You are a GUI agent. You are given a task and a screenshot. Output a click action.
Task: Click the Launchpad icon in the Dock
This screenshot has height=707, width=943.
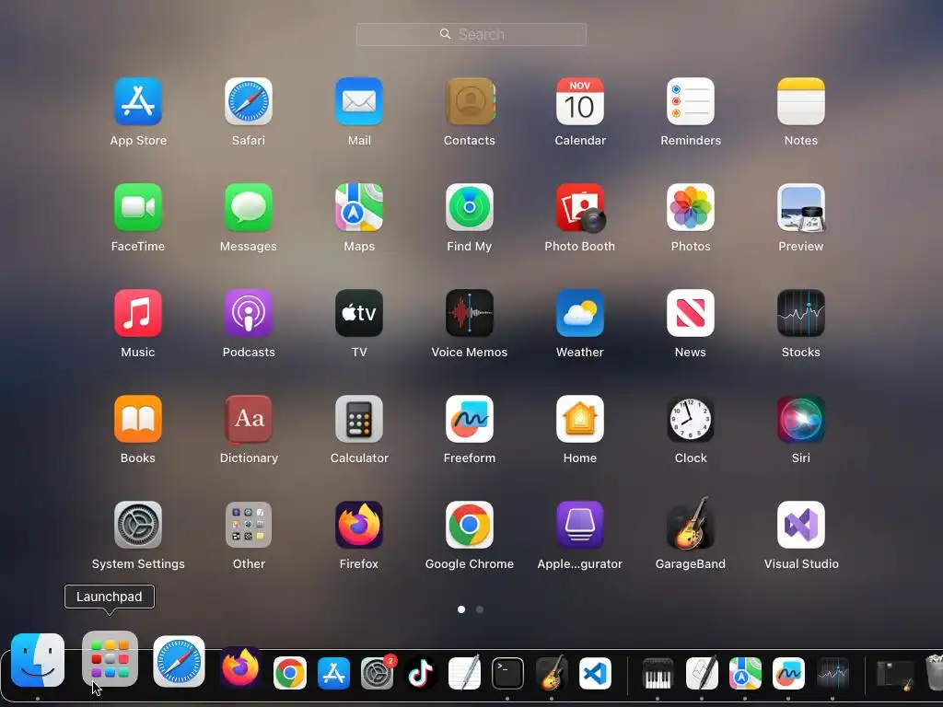pos(110,659)
